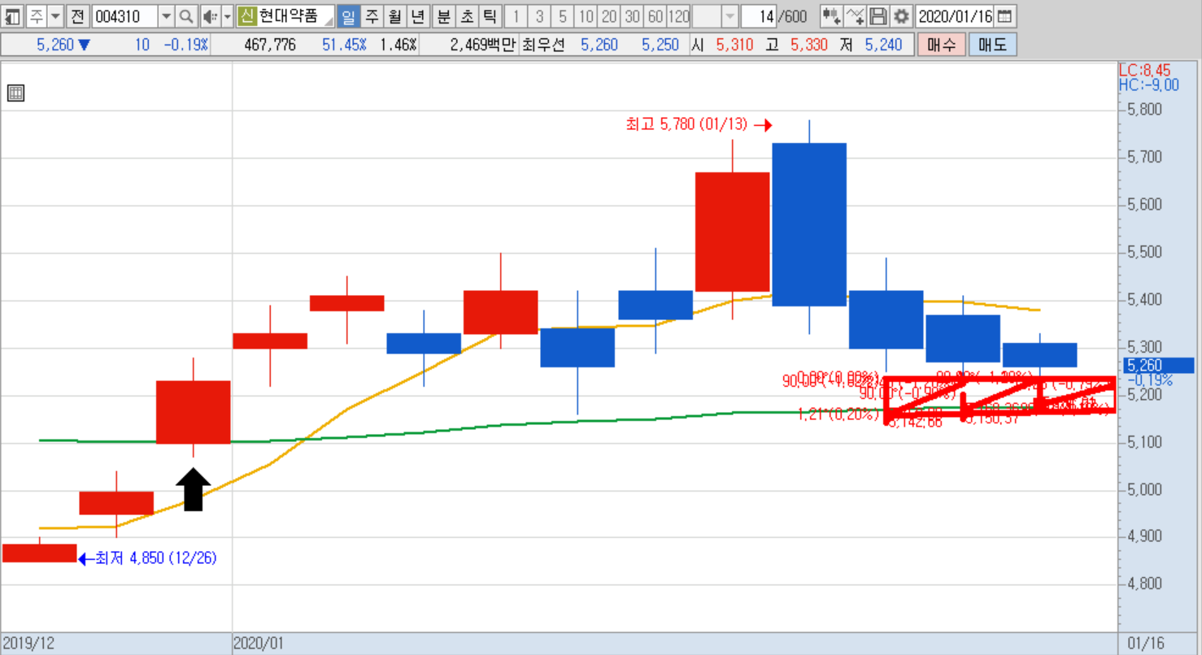Click the 3 interval button
1202x655 pixels.
tap(539, 15)
